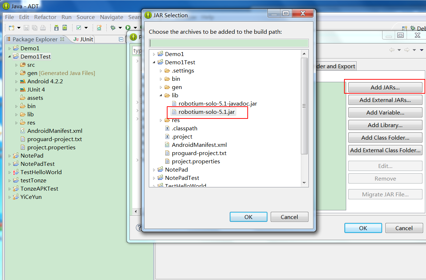Collapse the lib folder in JAR Selection

(161, 95)
